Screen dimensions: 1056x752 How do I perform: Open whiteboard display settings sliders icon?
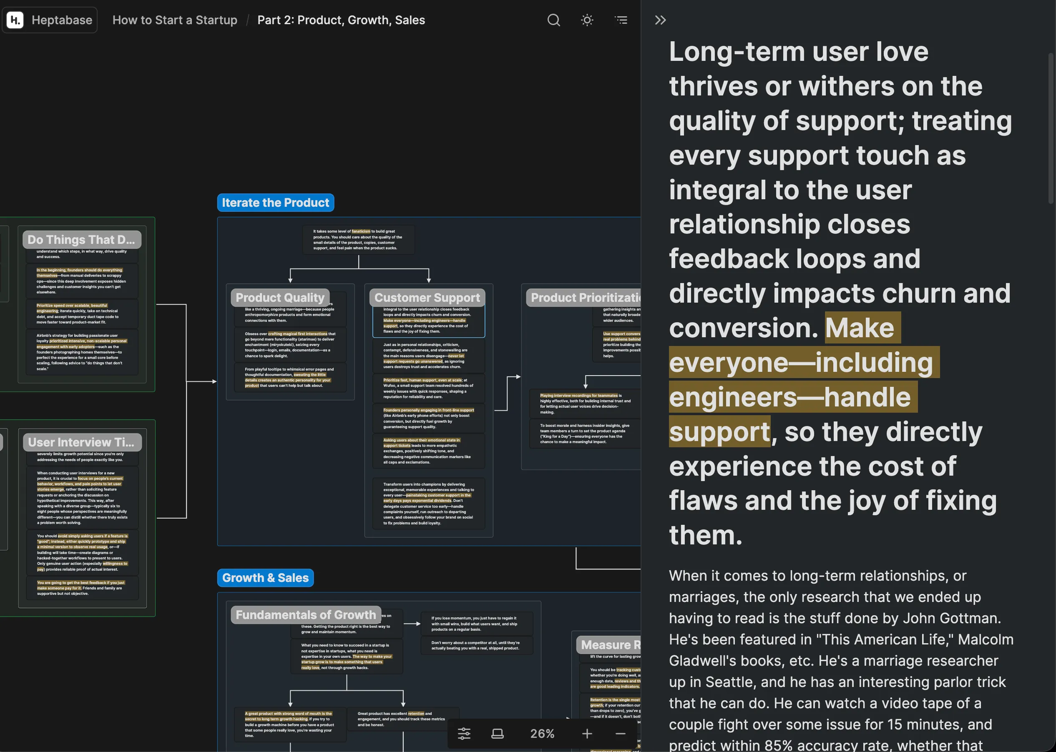click(464, 734)
